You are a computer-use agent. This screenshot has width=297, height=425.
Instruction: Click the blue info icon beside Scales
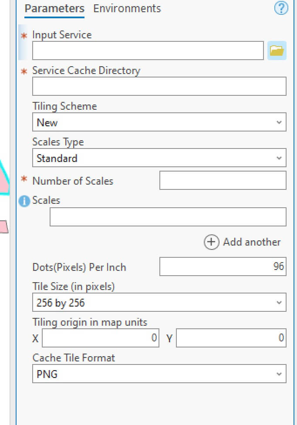point(25,201)
